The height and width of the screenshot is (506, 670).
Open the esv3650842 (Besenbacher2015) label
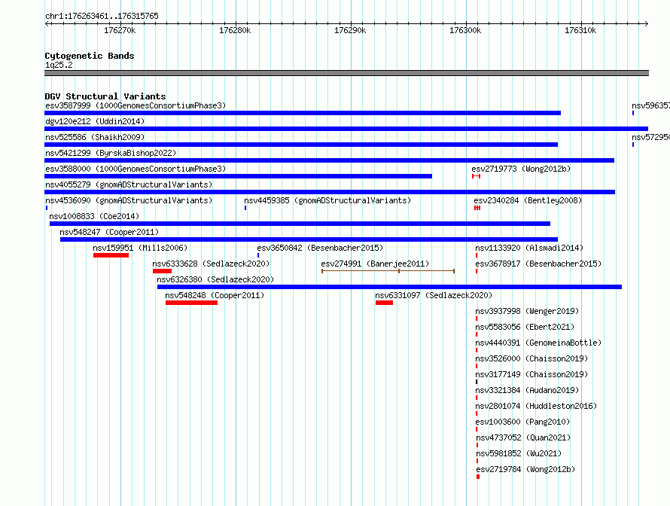[320, 248]
